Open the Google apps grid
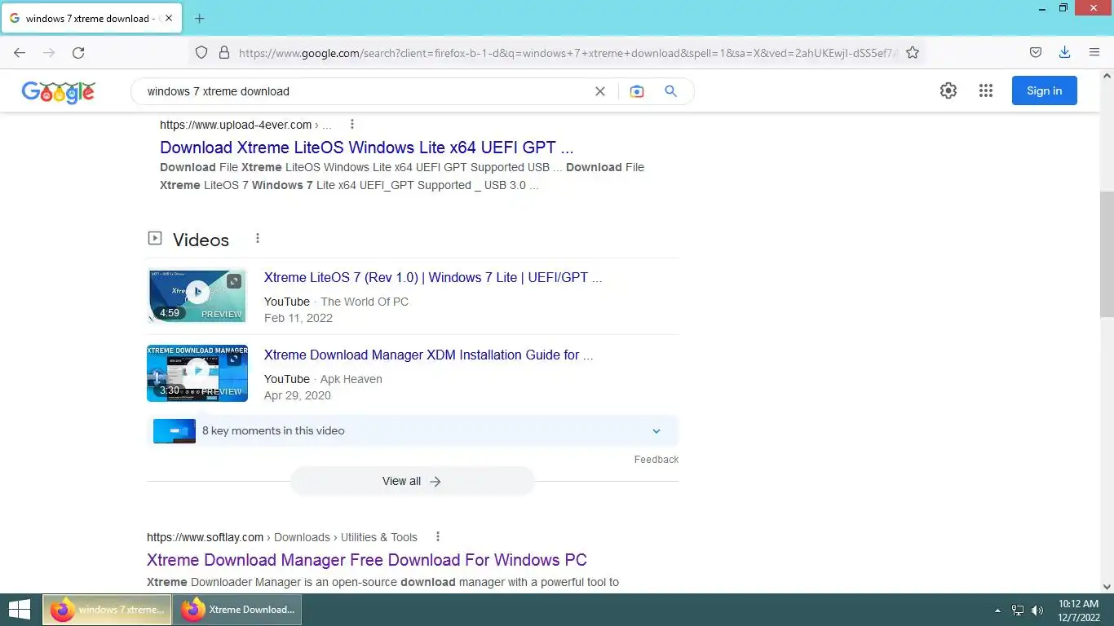 click(x=986, y=90)
